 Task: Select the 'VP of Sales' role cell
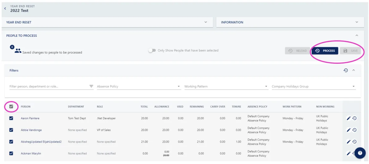pyautogui.click(x=104, y=130)
